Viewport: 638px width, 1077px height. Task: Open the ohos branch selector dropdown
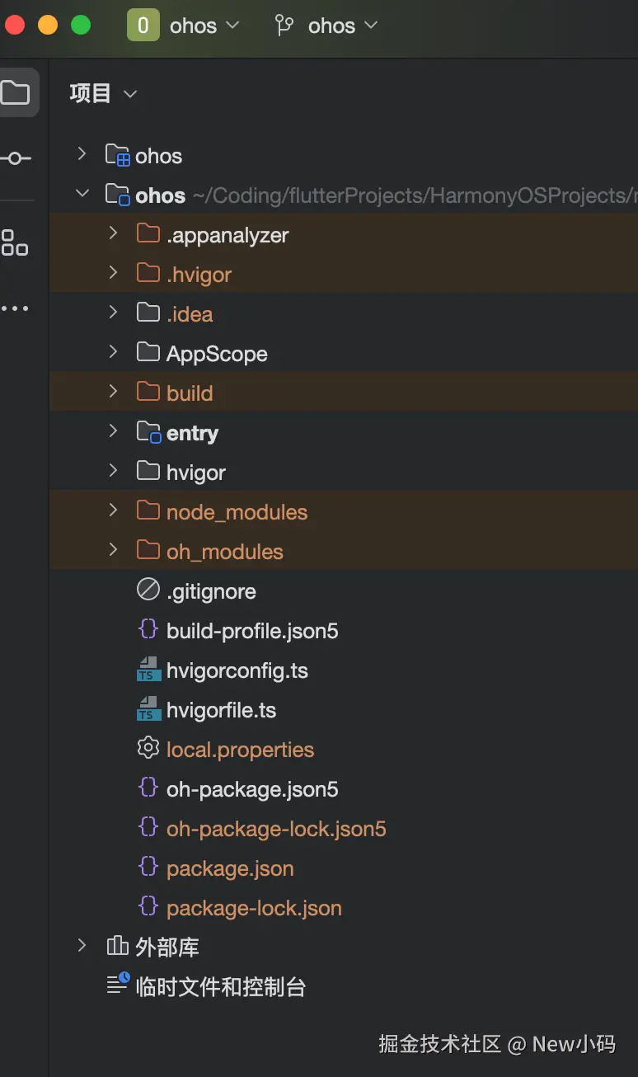click(343, 26)
